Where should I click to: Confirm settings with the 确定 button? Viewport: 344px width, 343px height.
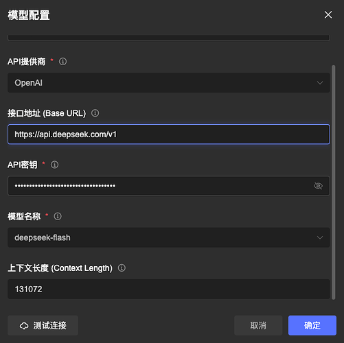312,325
